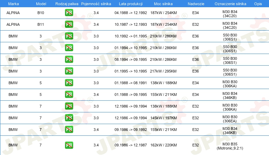Select the M30 B35 (Motronic,9.2:1) engine cell
This screenshot has height=155, width=269.
[x=230, y=146]
